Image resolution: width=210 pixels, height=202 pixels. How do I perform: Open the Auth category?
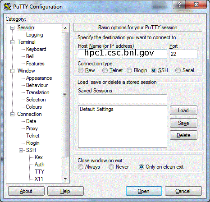[x=39, y=165]
